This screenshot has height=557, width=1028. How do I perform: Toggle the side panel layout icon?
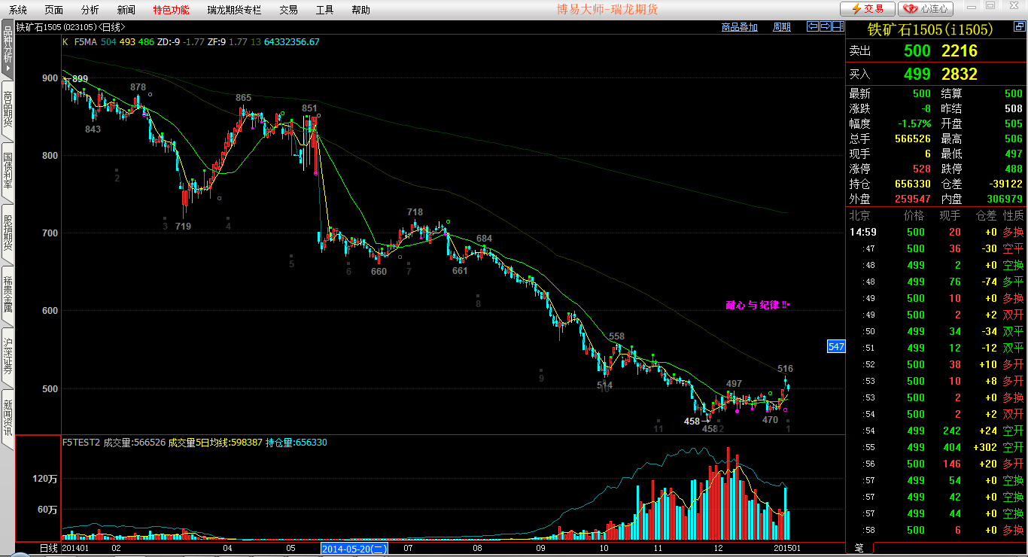pyautogui.click(x=837, y=26)
